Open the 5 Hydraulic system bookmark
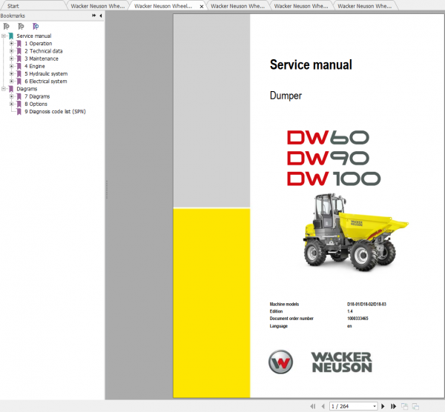This screenshot has width=445, height=412. [46, 73]
